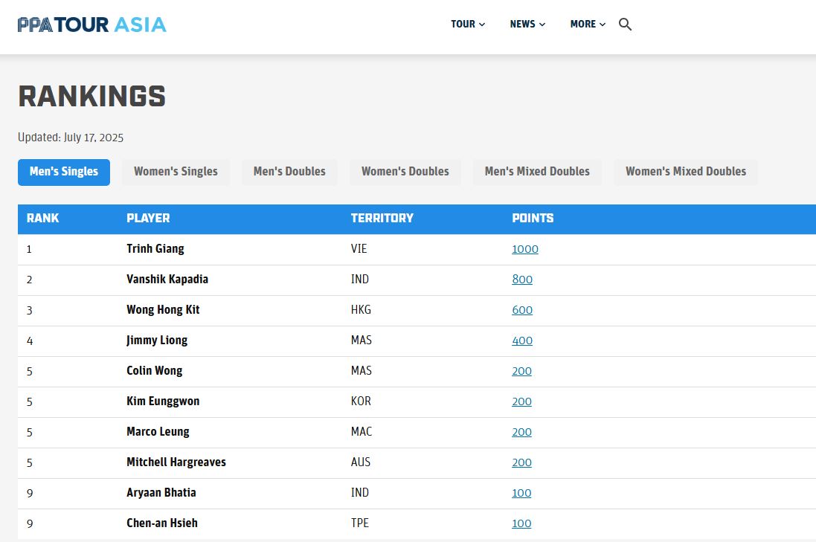Open the search magnifier icon
This screenshot has width=816, height=542.
625,24
